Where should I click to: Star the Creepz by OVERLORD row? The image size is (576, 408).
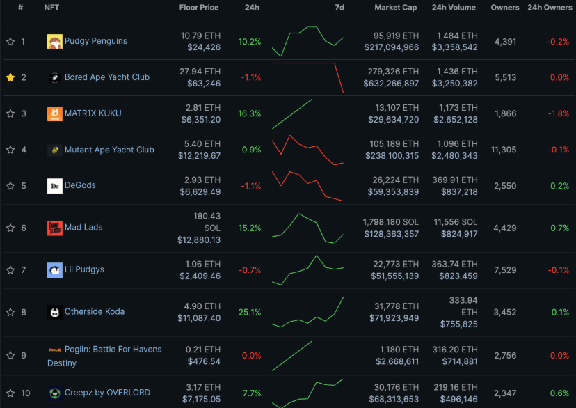[10, 393]
